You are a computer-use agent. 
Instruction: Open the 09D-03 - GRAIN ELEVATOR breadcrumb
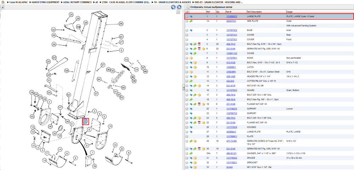pos(219,2)
